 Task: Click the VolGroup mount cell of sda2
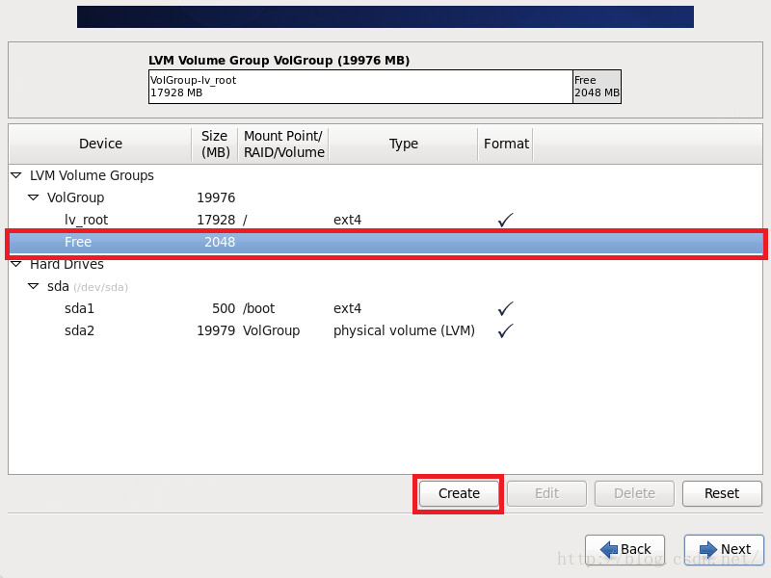[x=272, y=330]
